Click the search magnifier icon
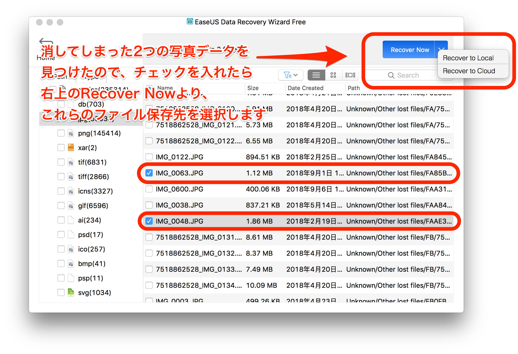518x354 pixels. [391, 75]
